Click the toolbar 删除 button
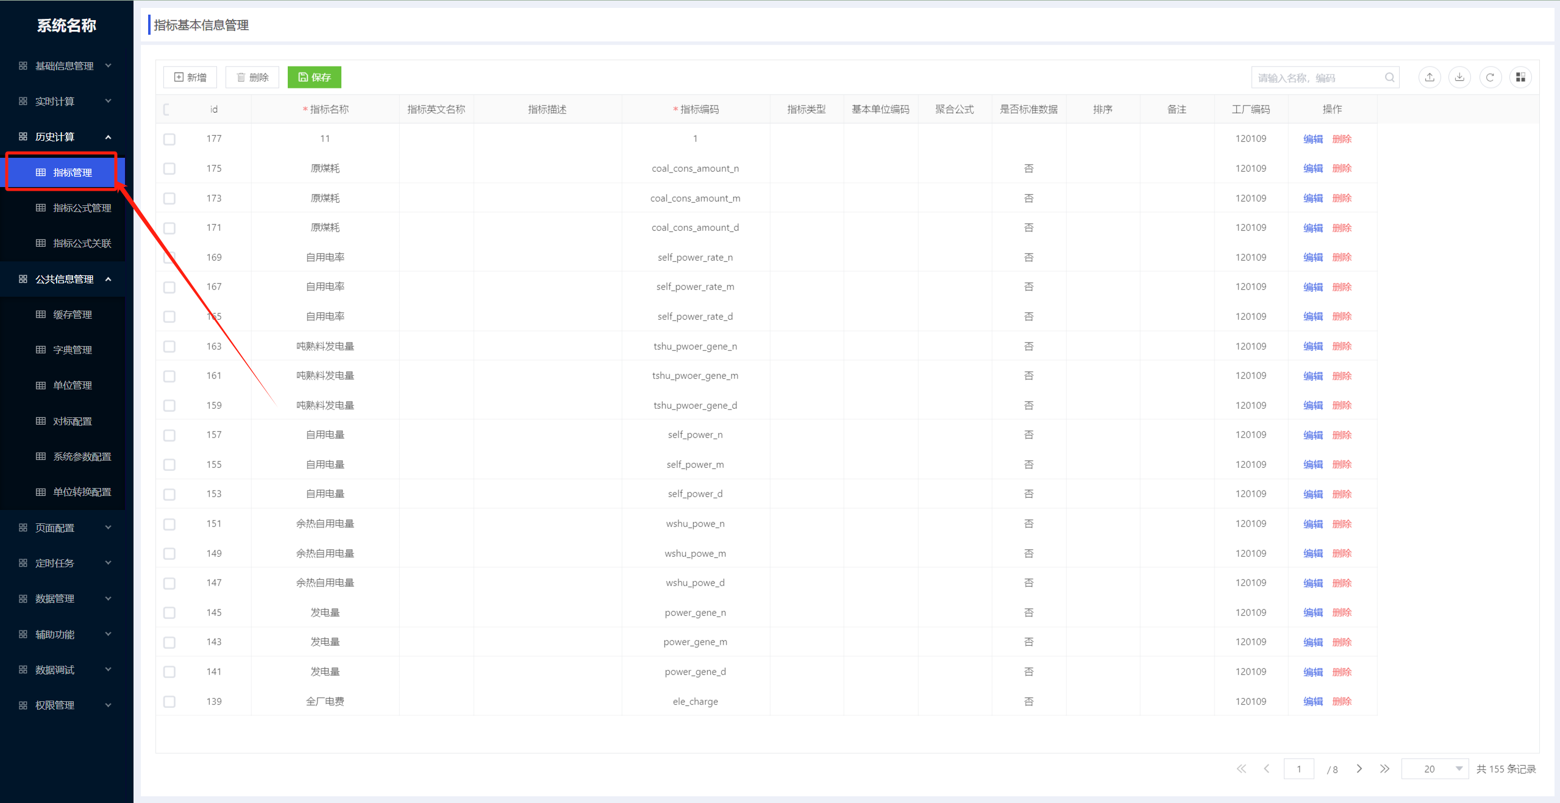1560x803 pixels. point(252,77)
